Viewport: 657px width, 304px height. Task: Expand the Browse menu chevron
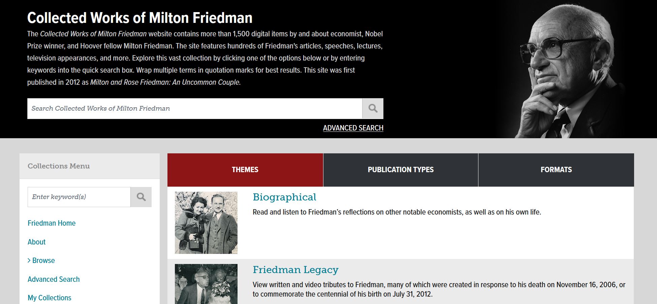(x=29, y=261)
